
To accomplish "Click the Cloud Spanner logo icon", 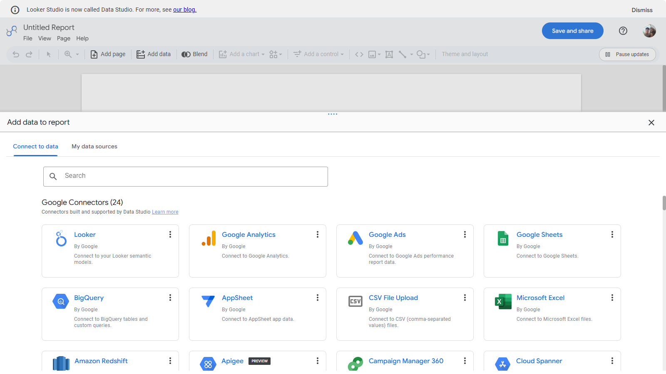I will (x=502, y=364).
